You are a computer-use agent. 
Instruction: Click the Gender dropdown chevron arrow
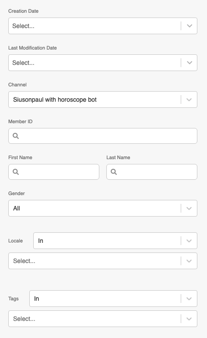189,208
